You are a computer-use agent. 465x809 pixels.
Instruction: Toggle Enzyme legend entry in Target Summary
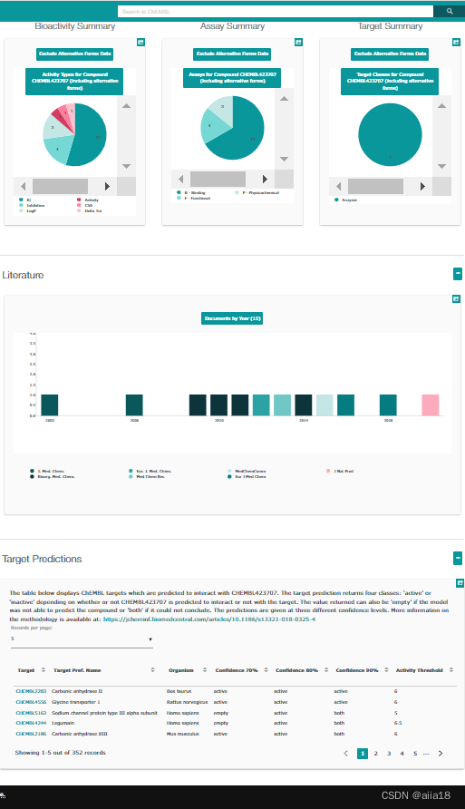(x=345, y=200)
